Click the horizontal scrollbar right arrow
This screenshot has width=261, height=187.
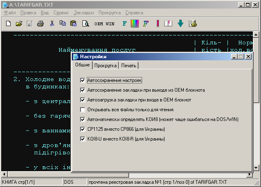pyautogui.click(x=250, y=174)
